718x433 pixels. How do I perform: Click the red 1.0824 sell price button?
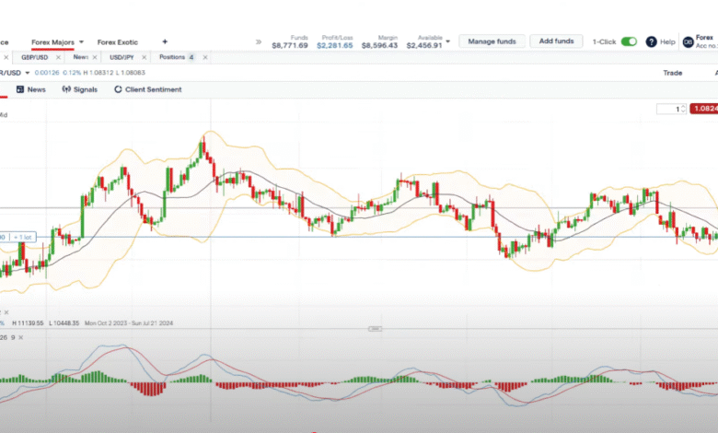[704, 109]
